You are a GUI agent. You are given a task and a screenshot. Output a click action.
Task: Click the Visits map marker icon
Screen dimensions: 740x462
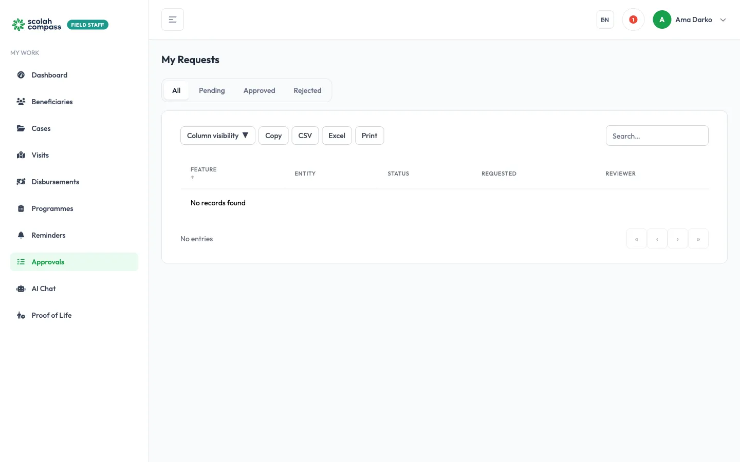pyautogui.click(x=21, y=155)
